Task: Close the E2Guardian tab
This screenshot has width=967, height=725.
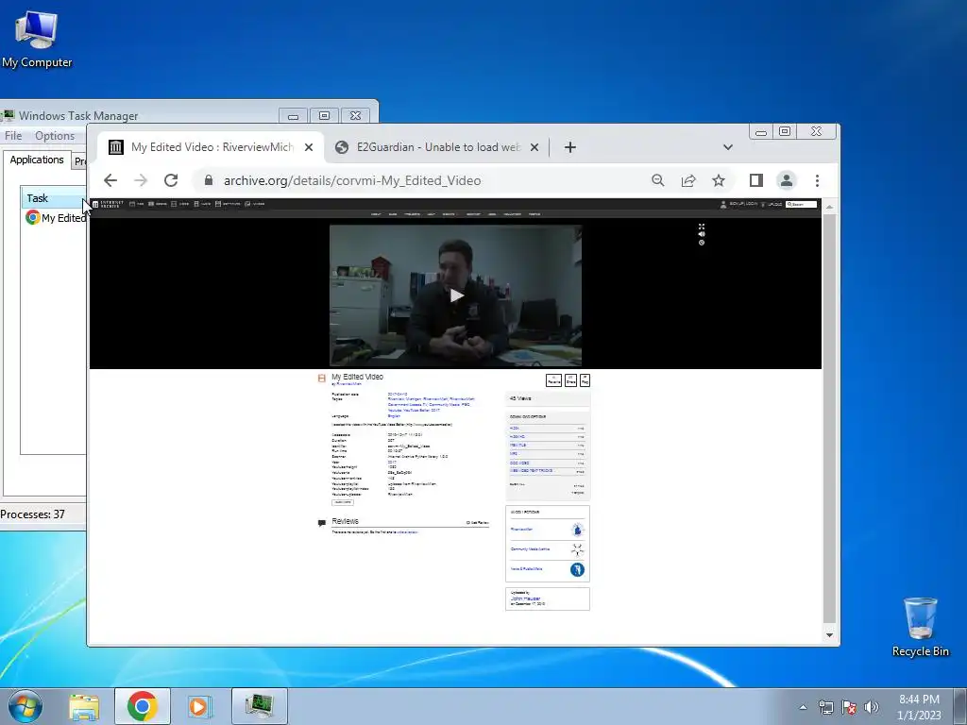Action: (x=534, y=147)
